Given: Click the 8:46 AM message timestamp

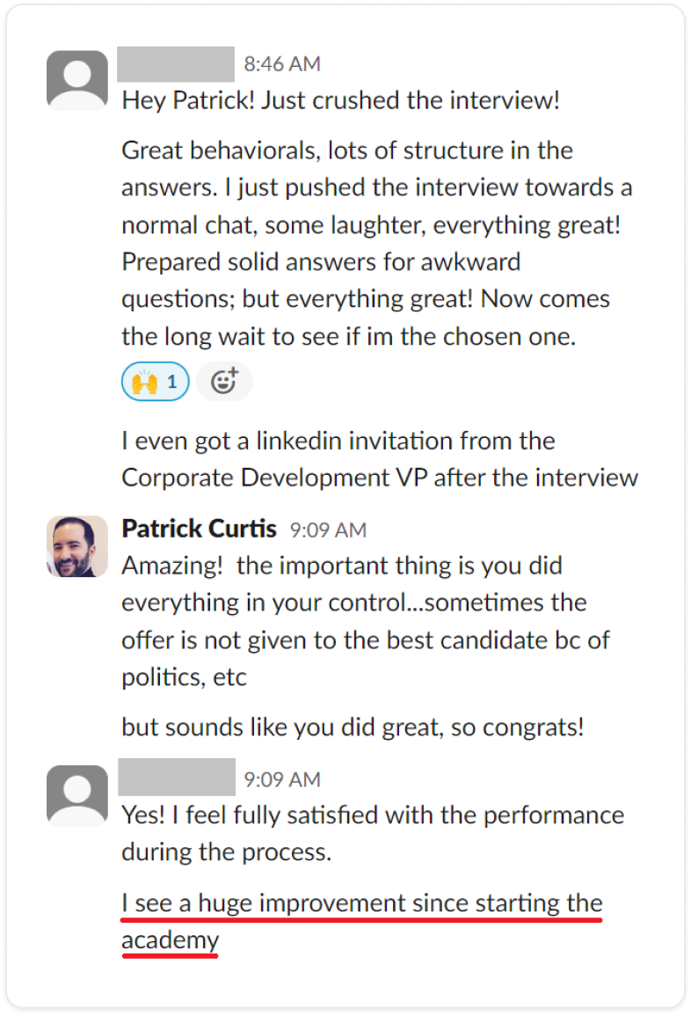Looking at the screenshot, I should [x=282, y=64].
